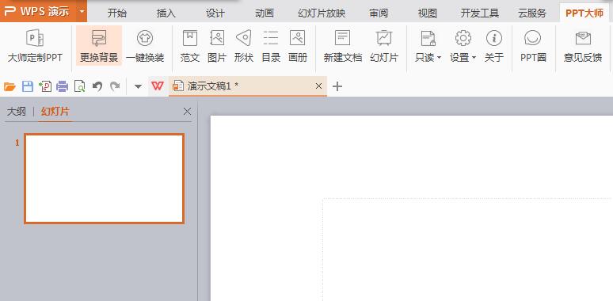Click the WPS 演示 application button
Image resolution: width=613 pixels, height=301 pixels.
pyautogui.click(x=39, y=11)
